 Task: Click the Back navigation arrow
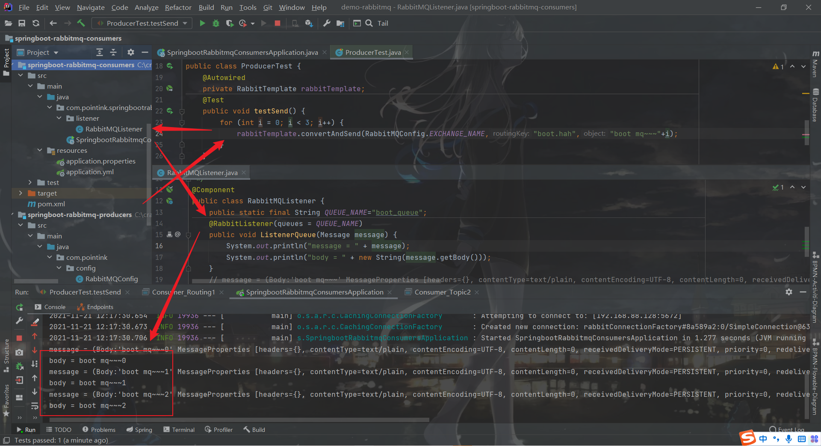[x=53, y=24]
